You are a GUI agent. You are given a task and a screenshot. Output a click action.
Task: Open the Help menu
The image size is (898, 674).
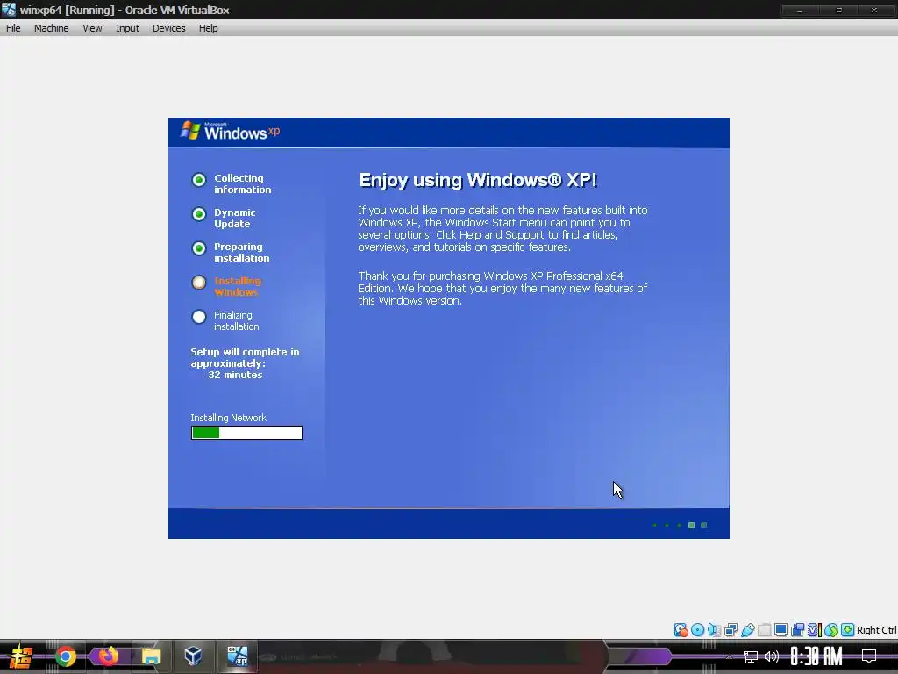[208, 28]
